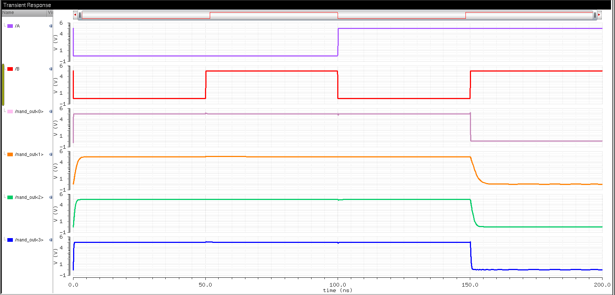Toggle the eye icon for /nand_out<3>
The height and width of the screenshot is (295, 615).
point(51,240)
